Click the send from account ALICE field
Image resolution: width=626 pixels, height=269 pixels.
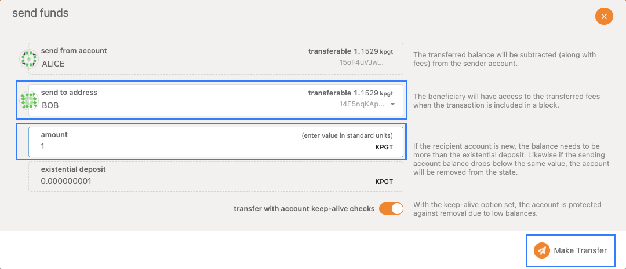216,58
